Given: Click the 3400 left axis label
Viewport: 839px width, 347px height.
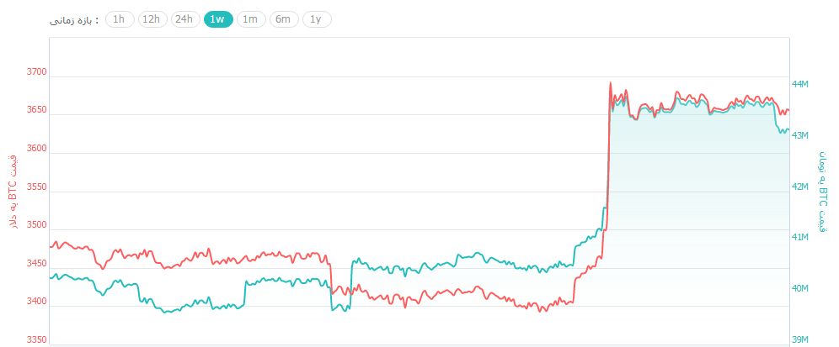Looking at the screenshot, I should coord(36,301).
